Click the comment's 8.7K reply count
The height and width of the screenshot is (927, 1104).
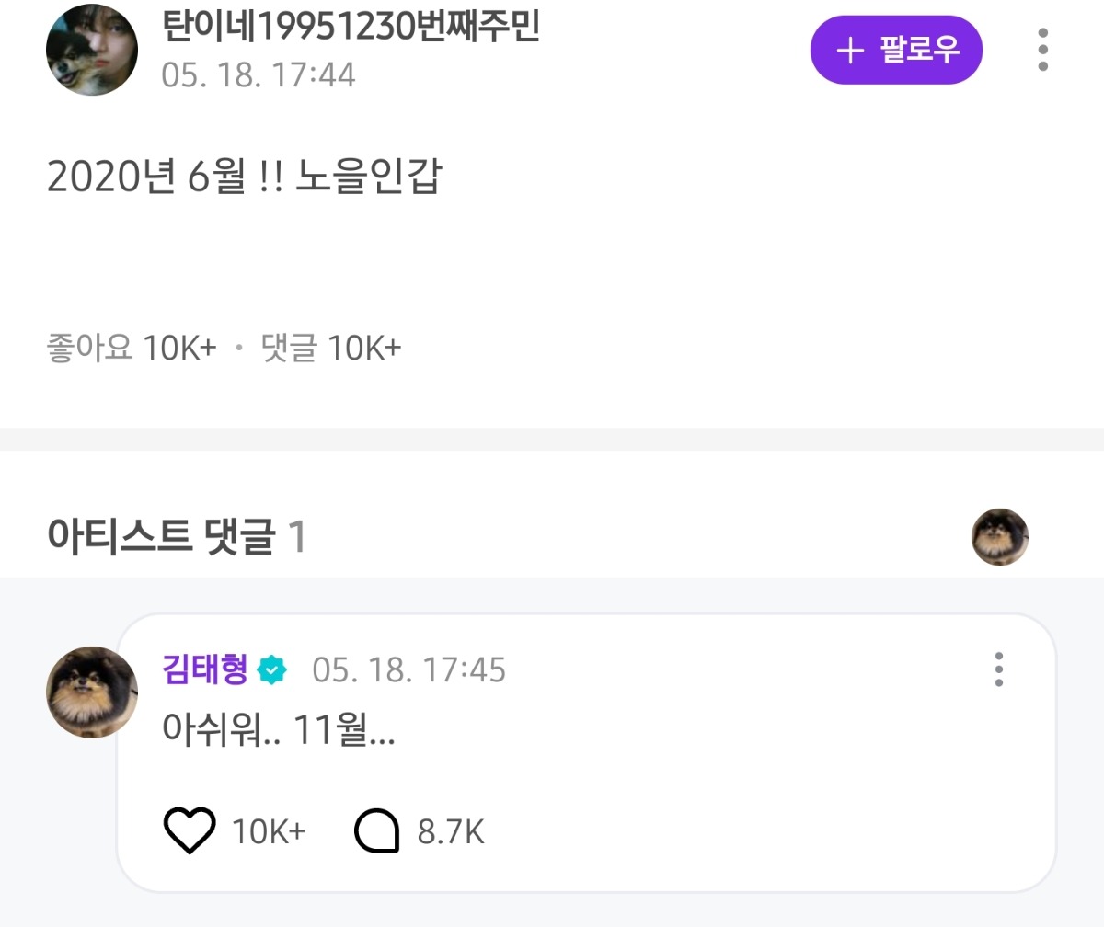coord(451,832)
